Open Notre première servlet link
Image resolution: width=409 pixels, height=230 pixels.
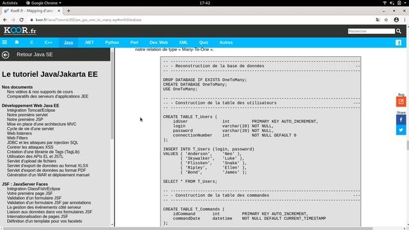coord(27,115)
